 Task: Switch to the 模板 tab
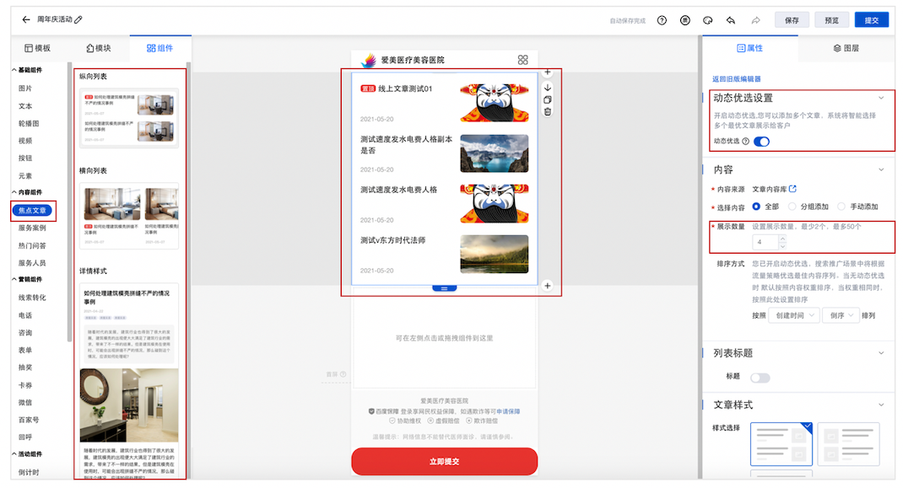click(37, 49)
